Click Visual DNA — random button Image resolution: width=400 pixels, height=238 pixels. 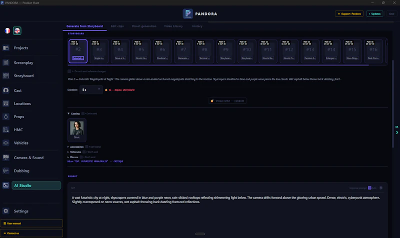[x=227, y=101]
